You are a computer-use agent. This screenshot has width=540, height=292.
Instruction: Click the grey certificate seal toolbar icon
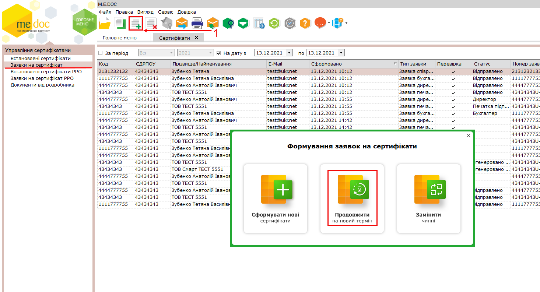pos(166,24)
